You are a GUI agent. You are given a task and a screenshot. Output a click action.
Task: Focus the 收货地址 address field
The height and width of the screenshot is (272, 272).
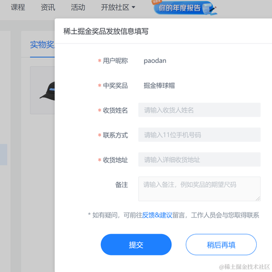(x=199, y=160)
